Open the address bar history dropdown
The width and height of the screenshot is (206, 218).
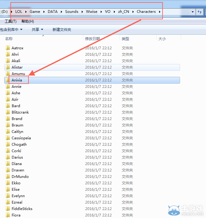click(193, 12)
